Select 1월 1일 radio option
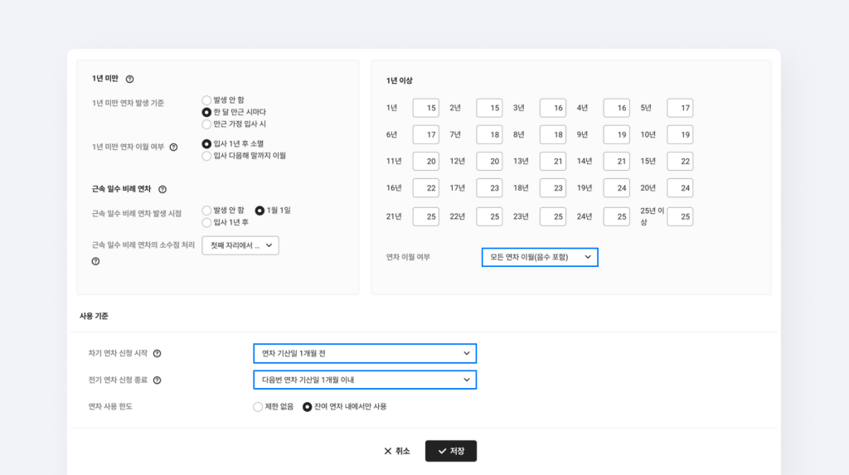 260,211
